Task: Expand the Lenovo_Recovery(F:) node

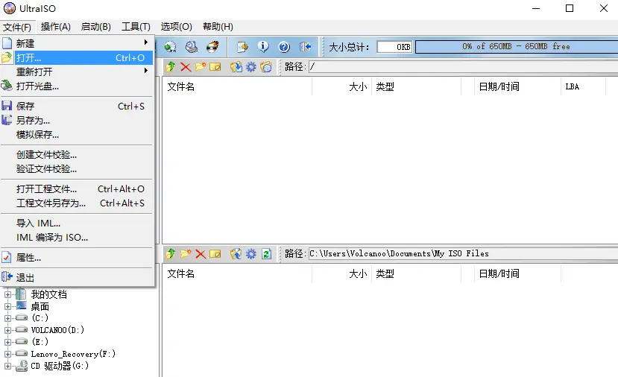Action: coord(7,354)
